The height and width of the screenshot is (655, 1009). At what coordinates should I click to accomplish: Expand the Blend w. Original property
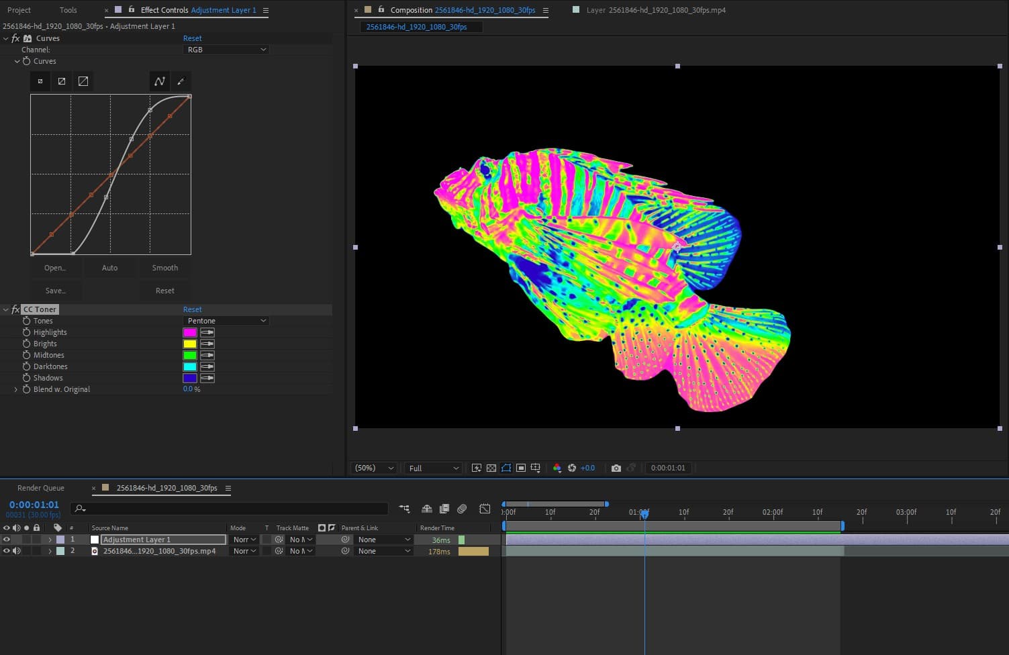point(16,389)
